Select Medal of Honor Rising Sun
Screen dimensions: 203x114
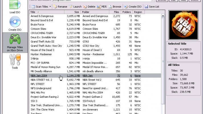pos(45,67)
